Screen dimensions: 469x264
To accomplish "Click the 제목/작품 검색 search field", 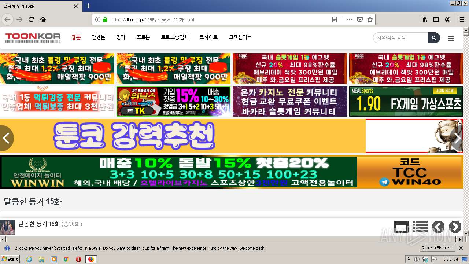I will 400,38.
